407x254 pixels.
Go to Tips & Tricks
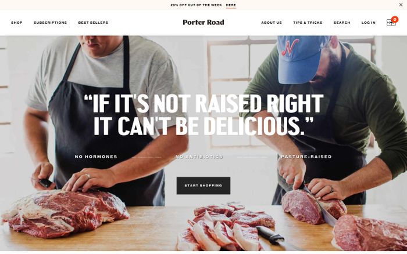pyautogui.click(x=308, y=23)
